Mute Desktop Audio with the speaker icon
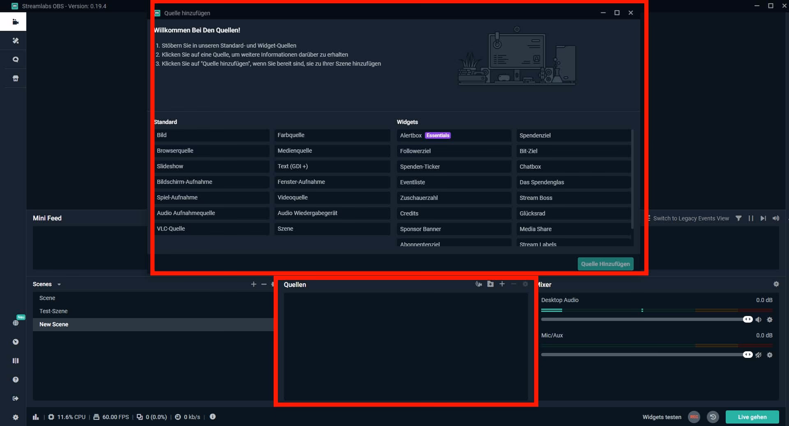 759,320
